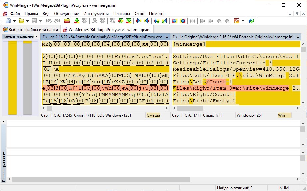Click the grayed auto-merge icon
Screen dimensions: 307x191
(x=193, y=21)
